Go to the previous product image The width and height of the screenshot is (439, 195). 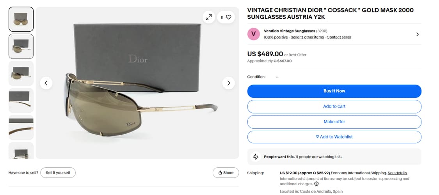(46, 83)
